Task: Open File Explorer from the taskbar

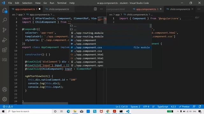Action: pos(75,111)
